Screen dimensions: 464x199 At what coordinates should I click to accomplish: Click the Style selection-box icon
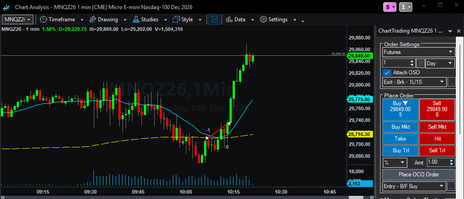(x=176, y=19)
